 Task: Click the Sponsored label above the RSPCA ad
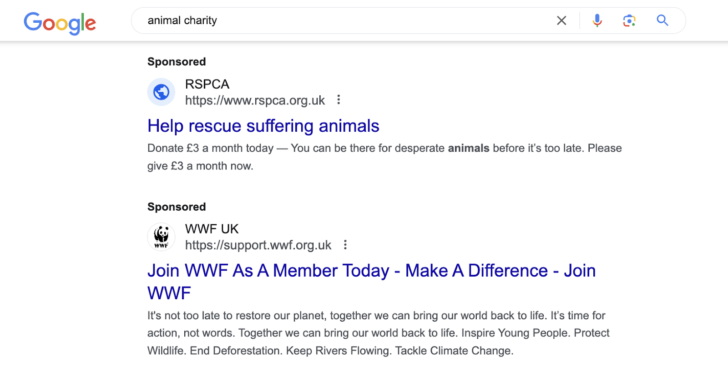click(x=177, y=62)
